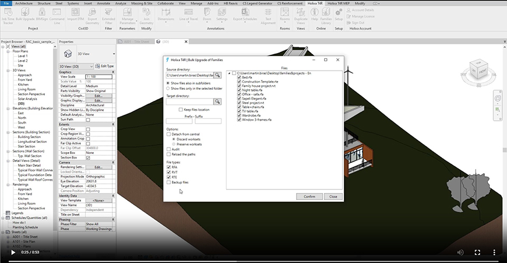Open the Collaborate ribbon tab
Image resolution: width=507 pixels, height=263 pixels.
point(166,3)
